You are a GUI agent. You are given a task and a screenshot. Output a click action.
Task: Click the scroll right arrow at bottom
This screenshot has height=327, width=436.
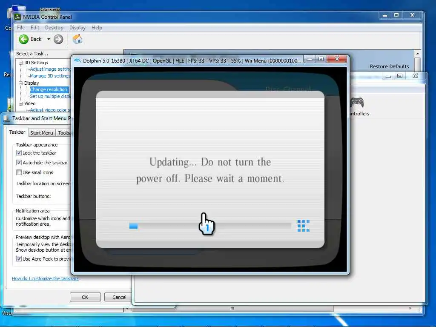[410, 308]
